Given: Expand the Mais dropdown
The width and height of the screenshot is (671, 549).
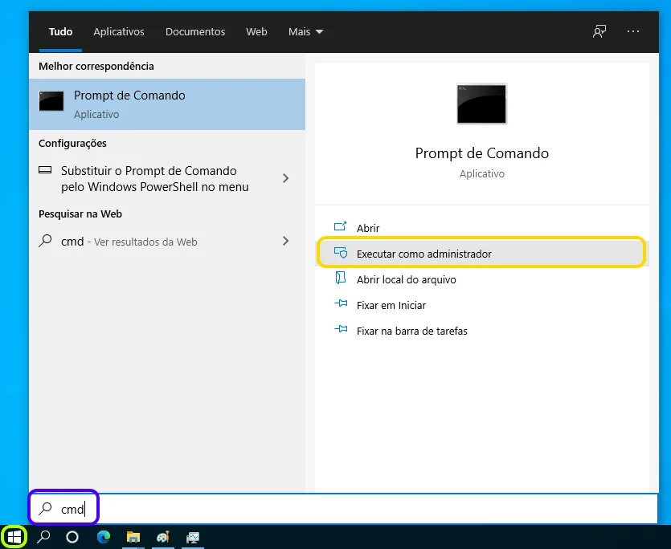Looking at the screenshot, I should (305, 31).
